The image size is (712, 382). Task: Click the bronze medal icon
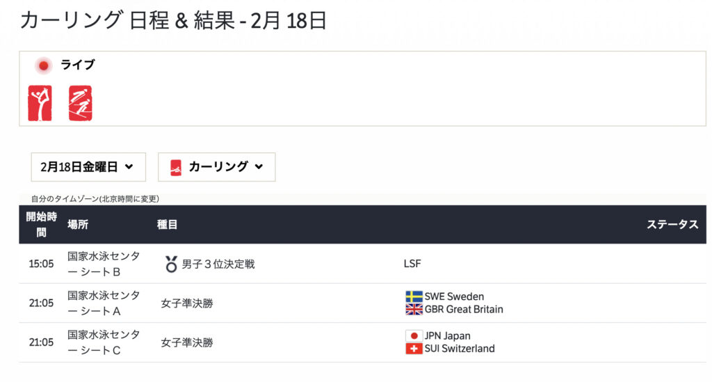171,264
